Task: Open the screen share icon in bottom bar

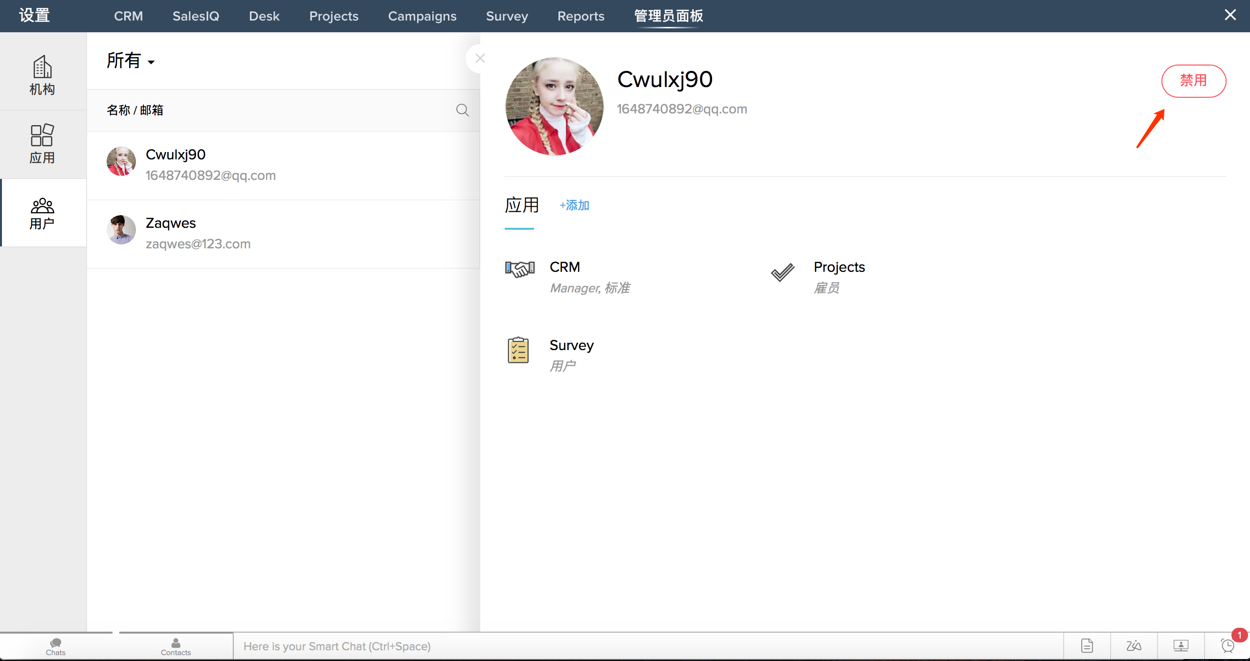Action: (x=1181, y=646)
